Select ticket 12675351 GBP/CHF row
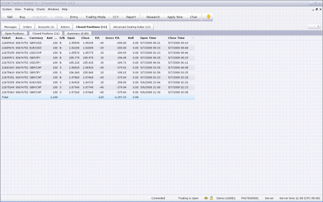Image resolution: width=323 pixels, height=202 pixels. 98,77
